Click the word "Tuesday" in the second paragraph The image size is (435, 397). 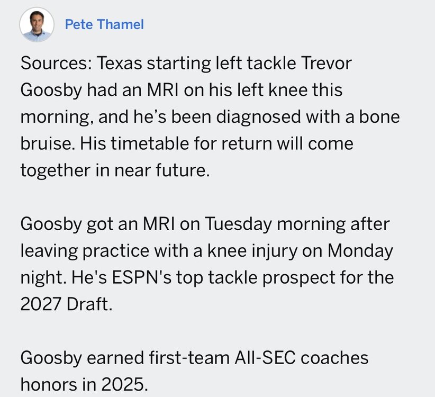point(238,224)
